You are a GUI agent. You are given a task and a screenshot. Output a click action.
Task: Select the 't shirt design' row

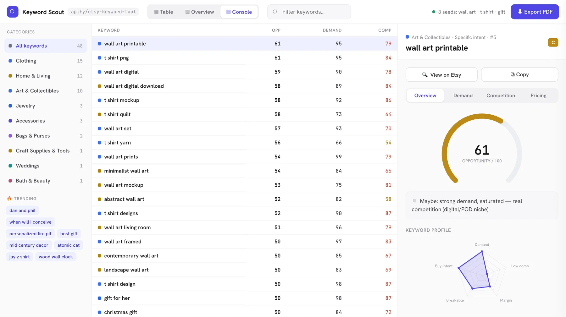245,284
